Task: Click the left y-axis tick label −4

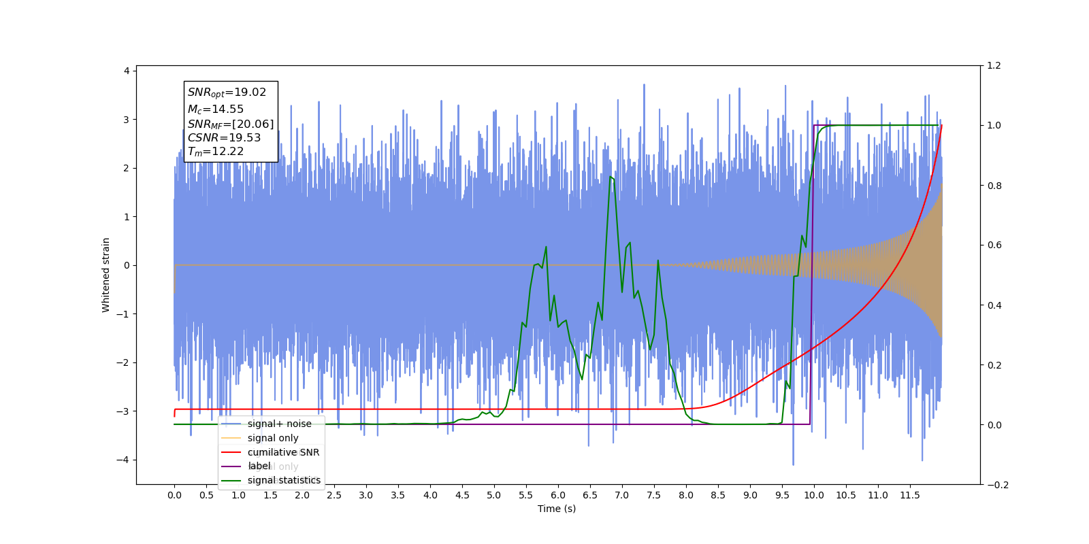Action: 123,460
